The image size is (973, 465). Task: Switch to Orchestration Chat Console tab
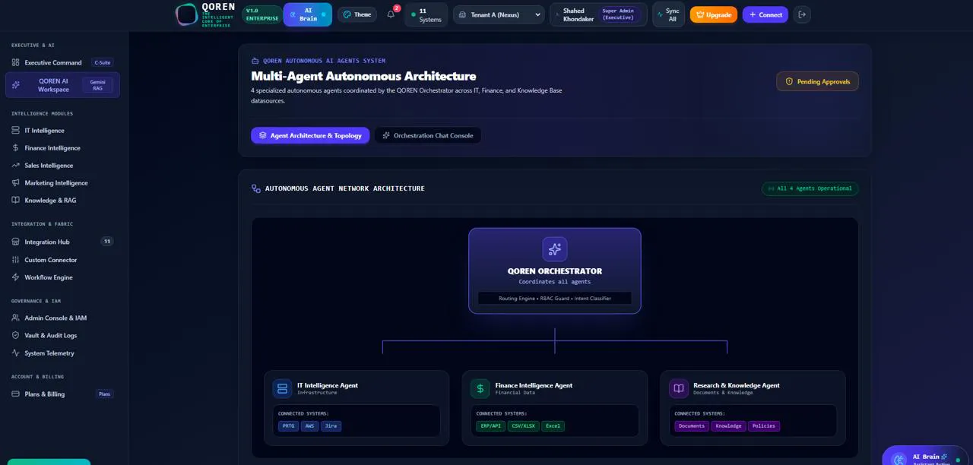[x=428, y=135]
